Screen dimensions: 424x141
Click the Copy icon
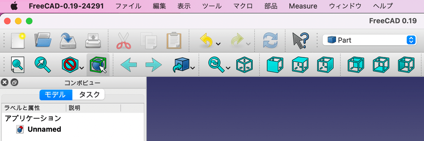point(148,40)
